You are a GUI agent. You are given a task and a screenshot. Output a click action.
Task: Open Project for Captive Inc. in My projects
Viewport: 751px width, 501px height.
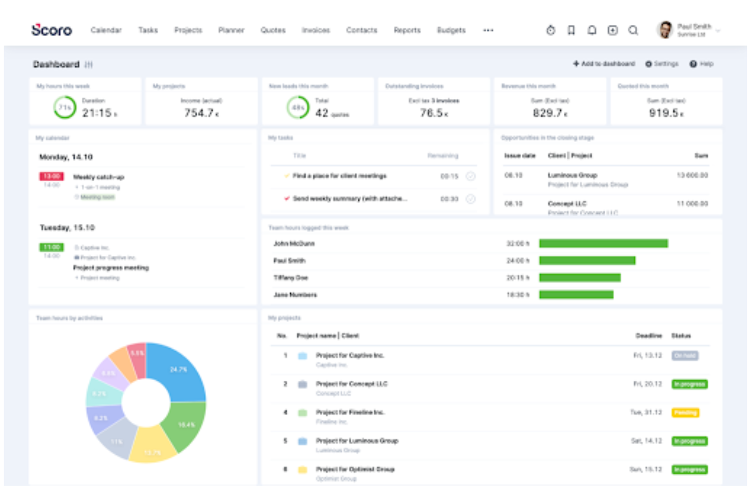pyautogui.click(x=350, y=355)
